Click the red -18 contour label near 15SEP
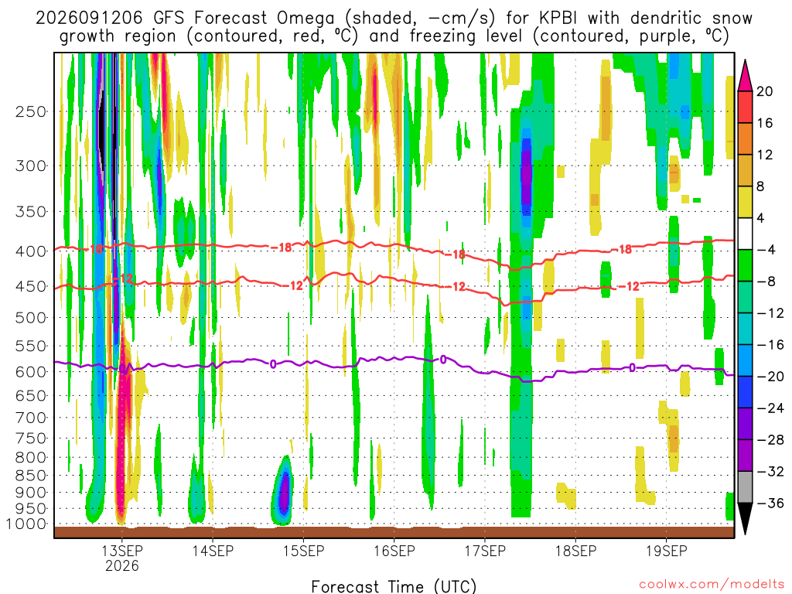Screen dimensions: 792x594 click(282, 247)
